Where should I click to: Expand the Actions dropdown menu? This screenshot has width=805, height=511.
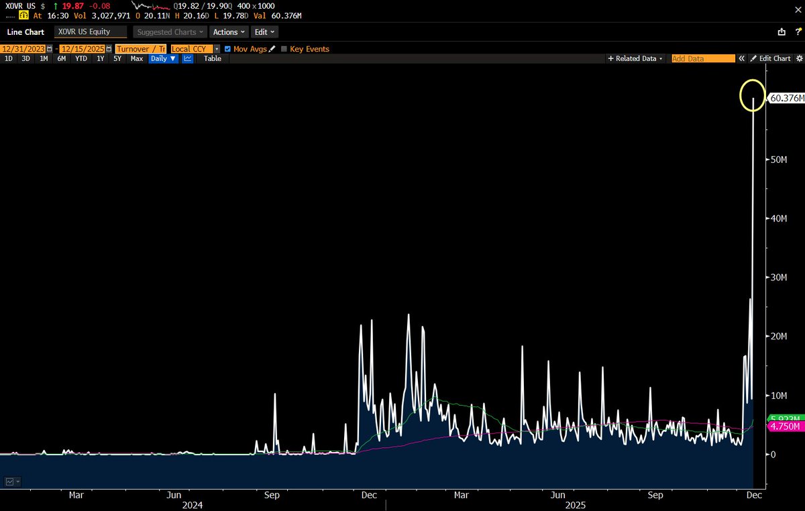[229, 32]
